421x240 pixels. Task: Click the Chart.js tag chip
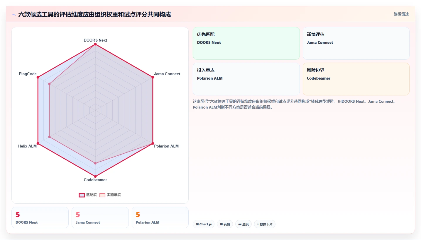tap(204, 224)
